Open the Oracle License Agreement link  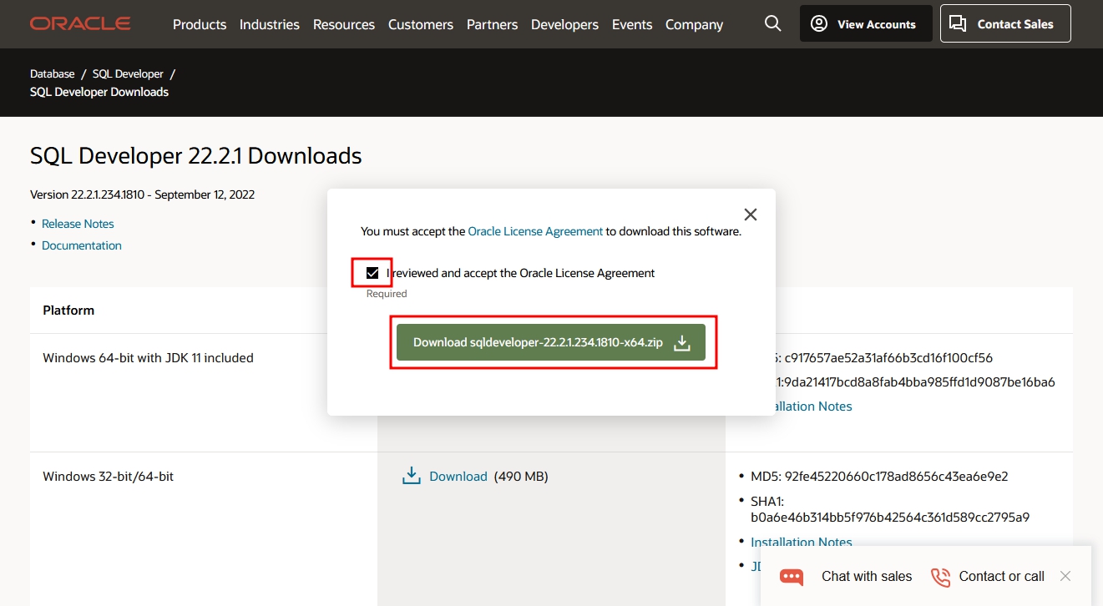tap(535, 231)
